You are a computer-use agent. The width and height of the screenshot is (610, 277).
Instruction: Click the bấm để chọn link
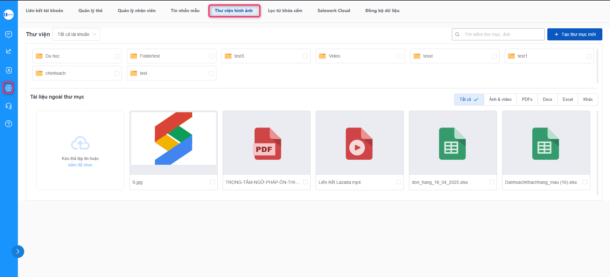pyautogui.click(x=80, y=165)
